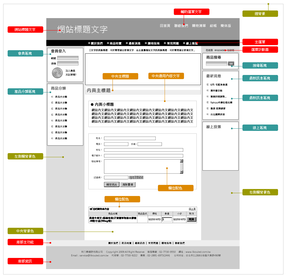Open 關於我們 in the black main menu
The width and height of the screenshot is (286, 277).
point(95,43)
